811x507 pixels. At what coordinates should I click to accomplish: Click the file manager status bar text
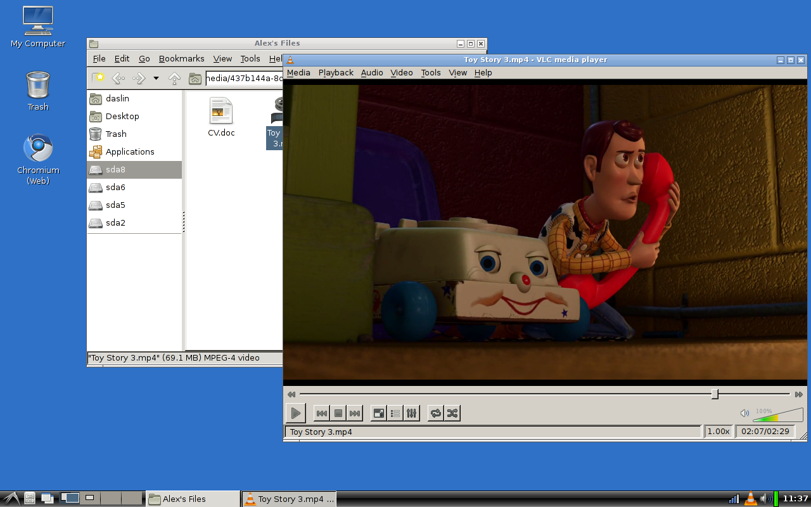[174, 358]
